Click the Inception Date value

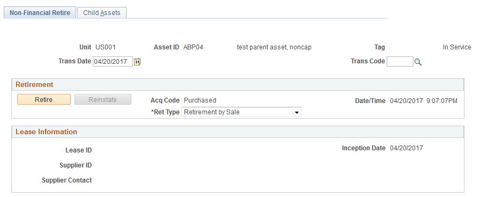(406, 148)
